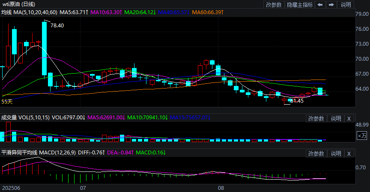Image resolution: width=370 pixels, height=192 pixels.
Task: Click the right arrow navigation icon
Action: click(331, 5)
